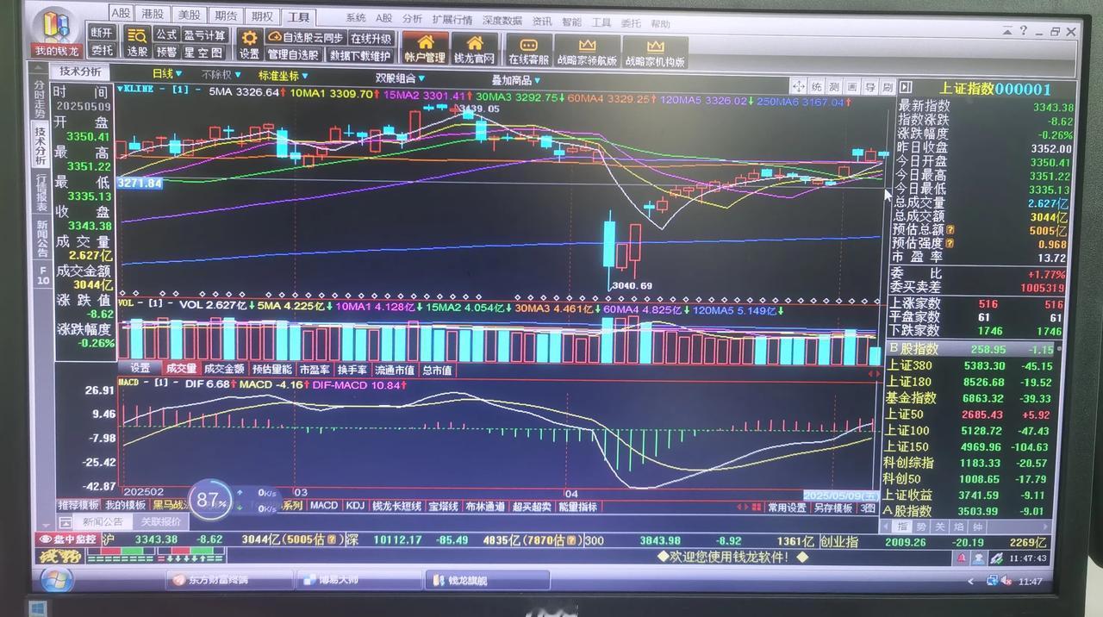Open the 深度数据 menu
The image size is (1103, 617).
[x=502, y=20]
